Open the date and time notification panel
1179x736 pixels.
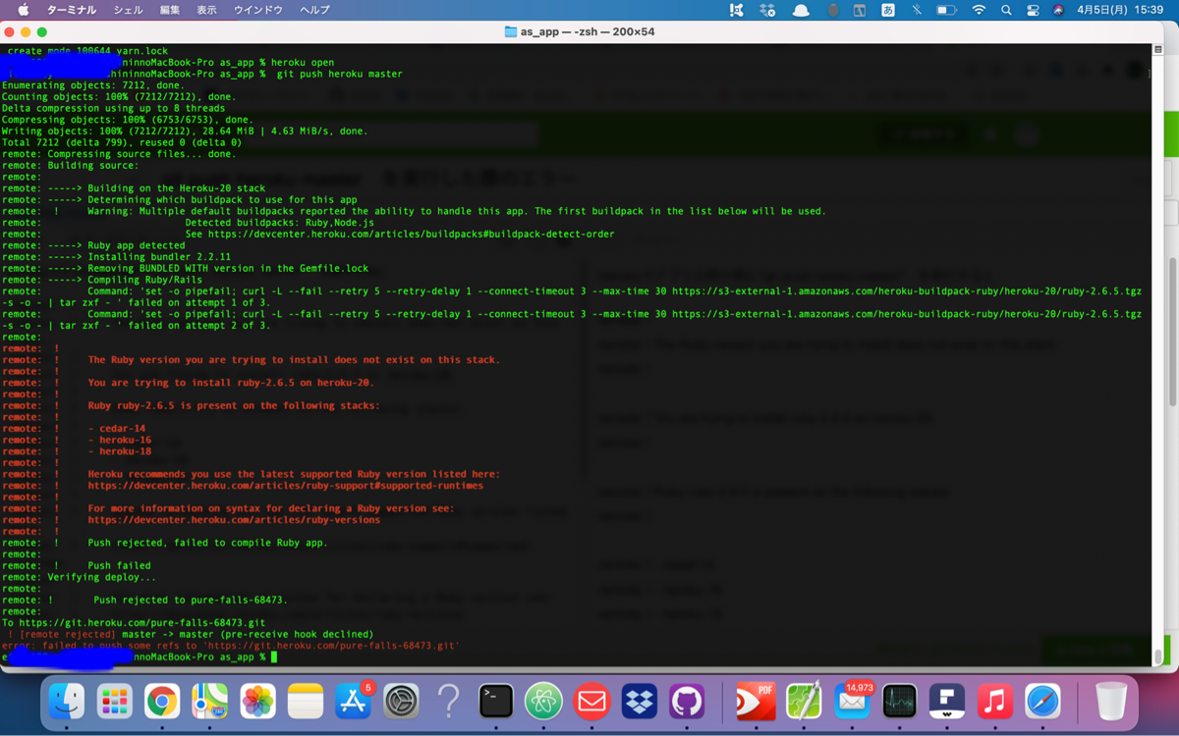pos(1122,10)
